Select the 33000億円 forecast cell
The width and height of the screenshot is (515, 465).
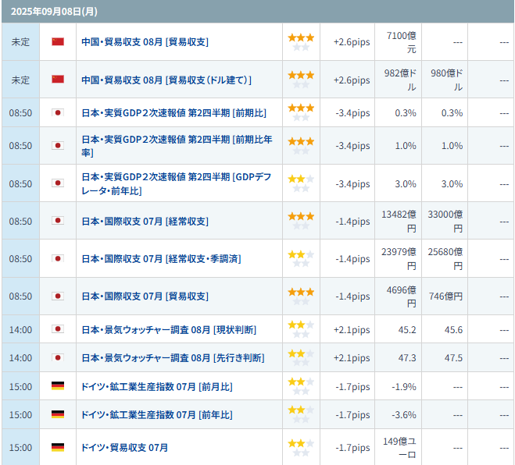tap(445, 222)
